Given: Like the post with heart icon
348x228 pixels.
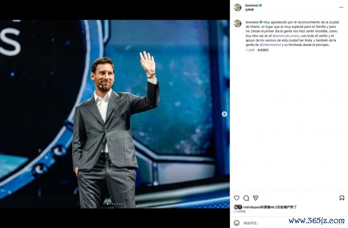Looking at the screenshot, I should click(236, 198).
